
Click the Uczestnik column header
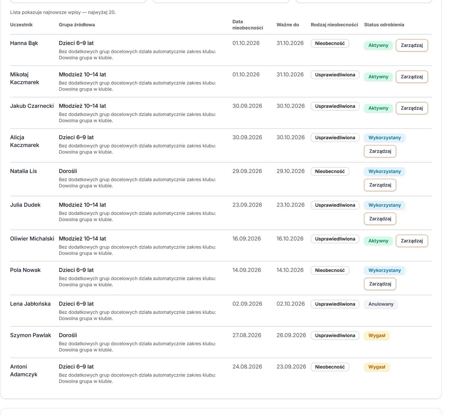pos(21,25)
